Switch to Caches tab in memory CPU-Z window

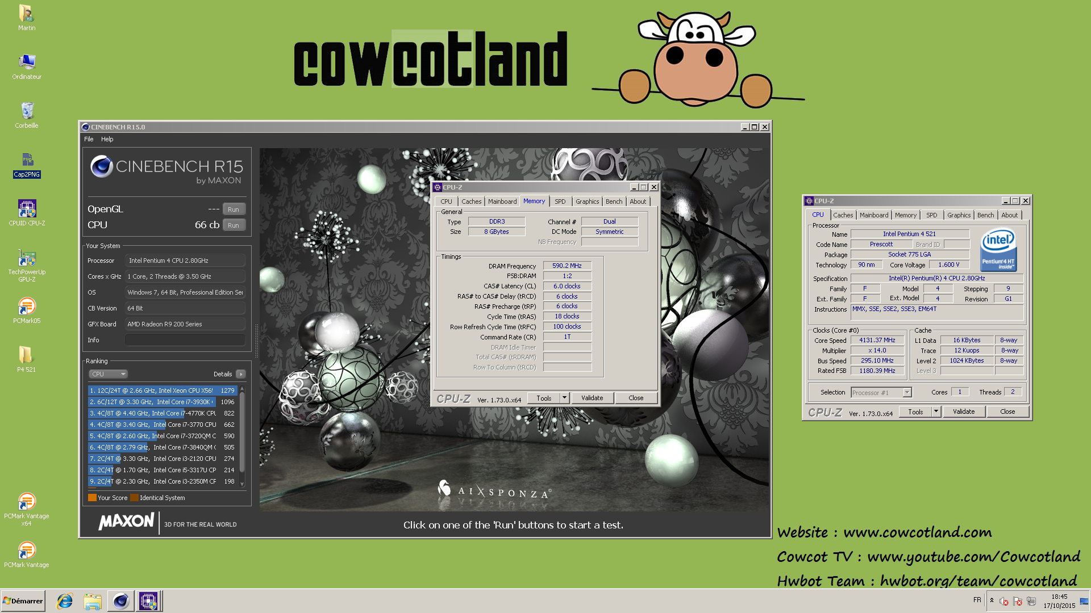(471, 201)
